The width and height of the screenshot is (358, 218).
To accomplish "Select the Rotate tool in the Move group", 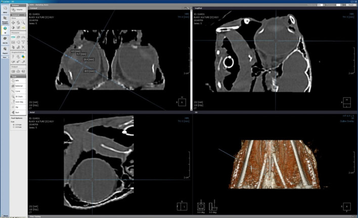I will pyautogui.click(x=18, y=23).
